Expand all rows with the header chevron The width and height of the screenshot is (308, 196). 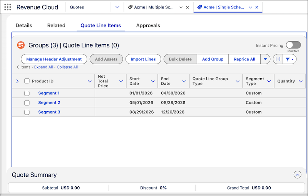17,81
